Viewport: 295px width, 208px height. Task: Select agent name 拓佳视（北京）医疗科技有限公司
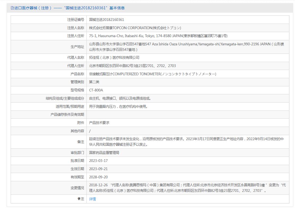point(114,58)
